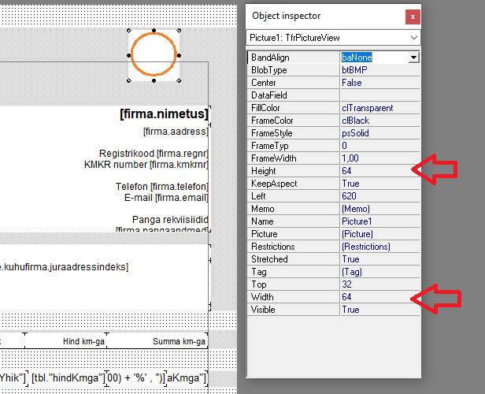Click the Height value 64
The width and height of the screenshot is (485, 394).
pyautogui.click(x=379, y=171)
